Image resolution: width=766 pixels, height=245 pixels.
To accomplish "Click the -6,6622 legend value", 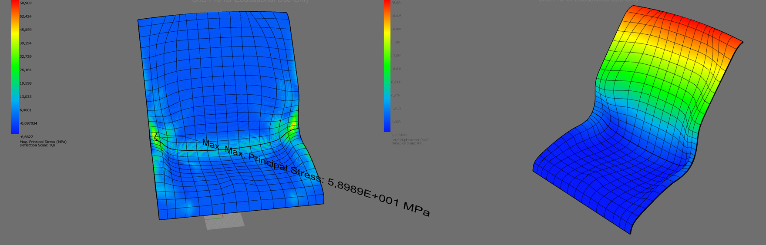I will [x=26, y=137].
